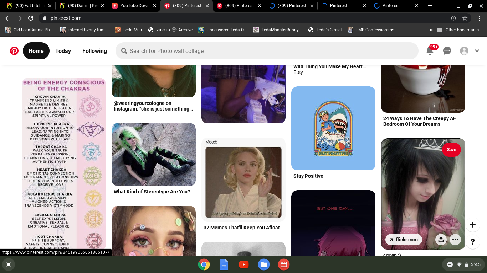Click the Etsy source label
487x273 pixels.
click(298, 72)
